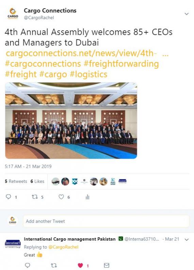Open the #freightforwarding hashtag
194x270 pixels.
tap(121, 64)
